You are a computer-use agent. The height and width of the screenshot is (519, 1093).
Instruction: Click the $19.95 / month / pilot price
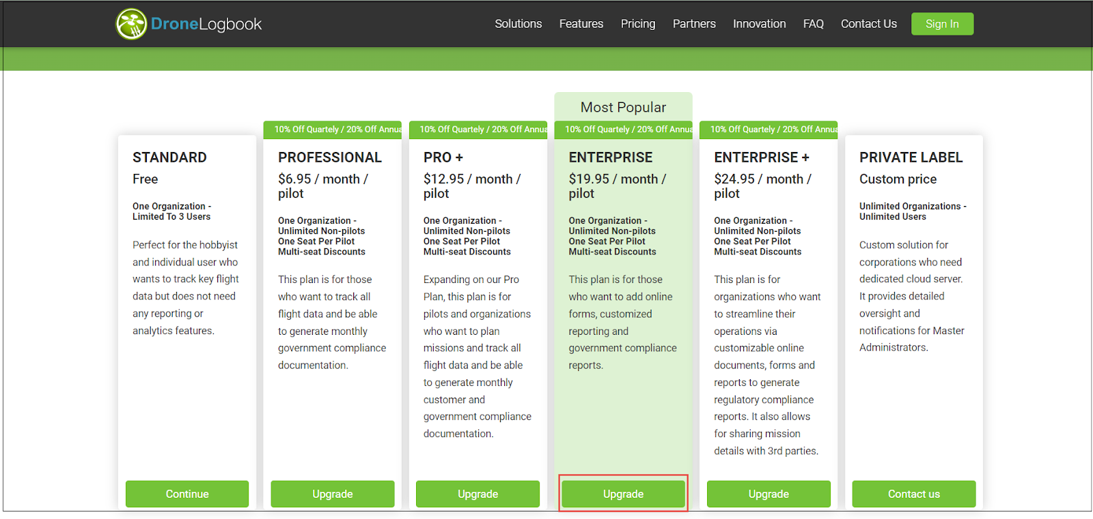click(618, 186)
